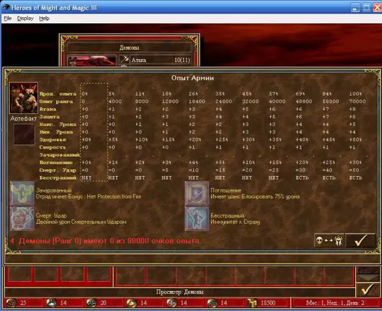
Task: Click the +50% health bonus value
Action: tap(355, 139)
